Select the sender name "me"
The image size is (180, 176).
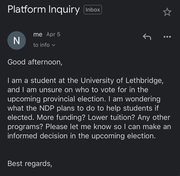38,35
